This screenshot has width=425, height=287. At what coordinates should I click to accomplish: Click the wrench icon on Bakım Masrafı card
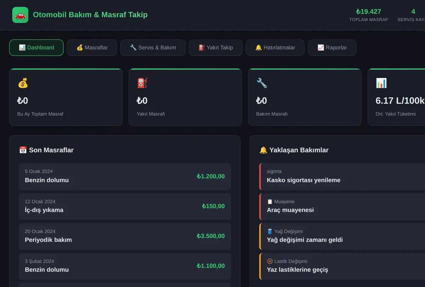point(262,83)
